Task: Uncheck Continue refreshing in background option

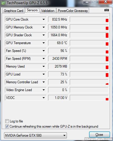Action: pos(7,126)
